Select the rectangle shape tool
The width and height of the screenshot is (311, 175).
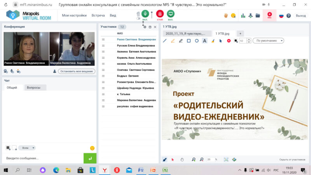189,41
